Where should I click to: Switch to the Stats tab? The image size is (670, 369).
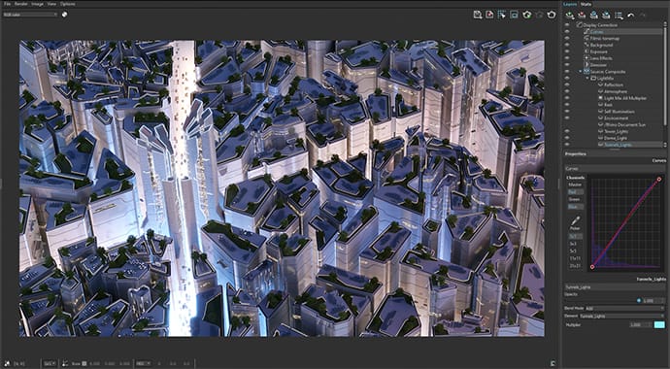(x=586, y=4)
